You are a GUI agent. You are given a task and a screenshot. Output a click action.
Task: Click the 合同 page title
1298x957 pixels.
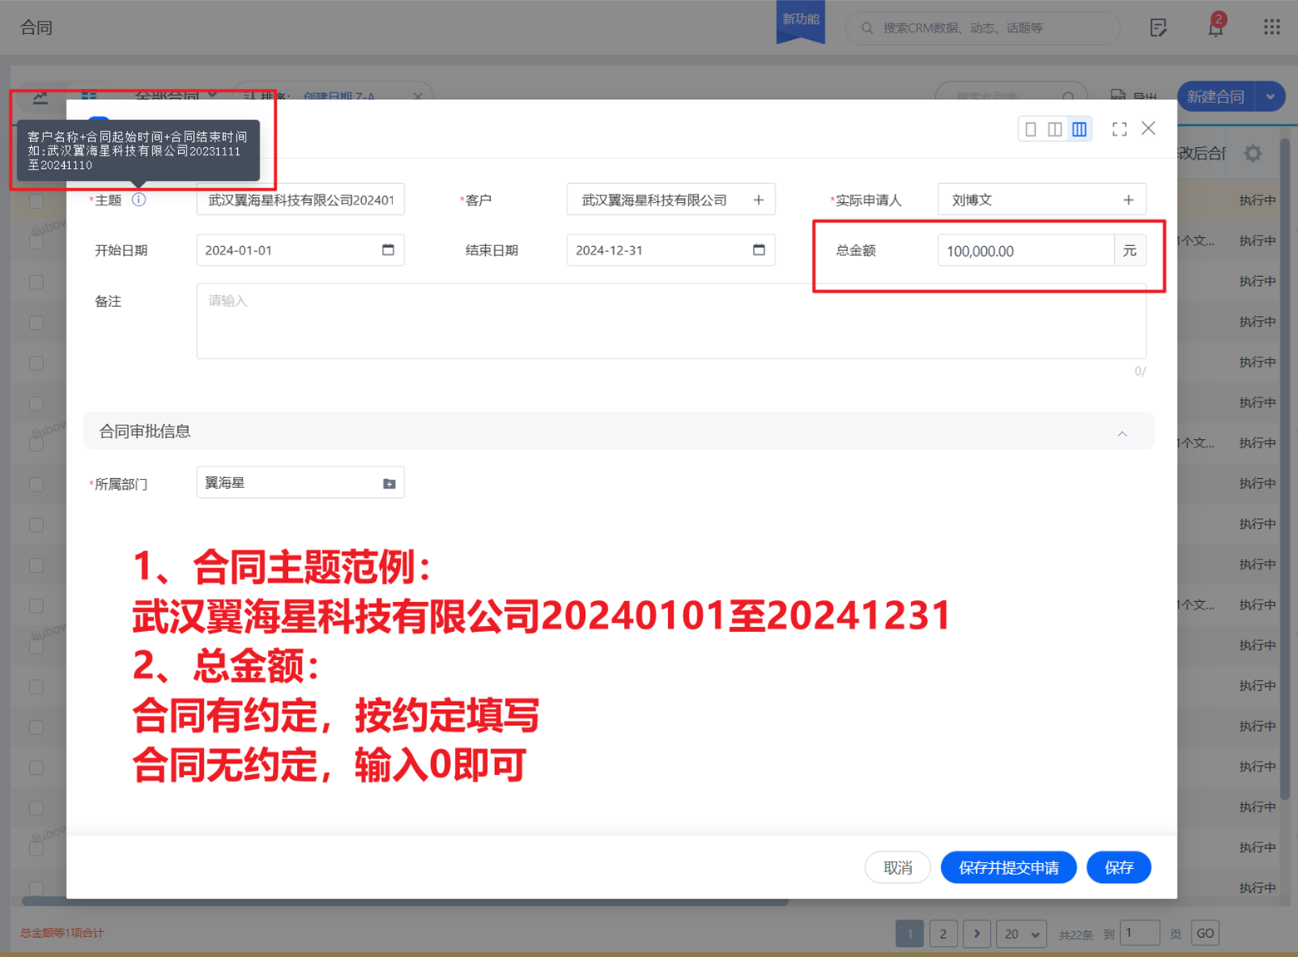tap(37, 27)
